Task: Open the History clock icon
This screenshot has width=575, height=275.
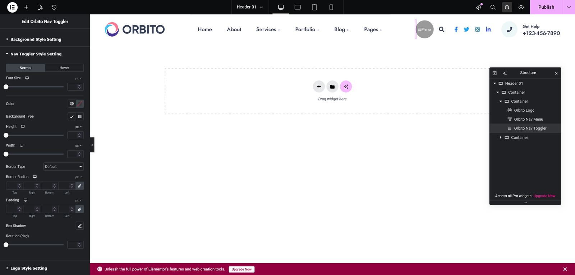Action: click(x=54, y=7)
